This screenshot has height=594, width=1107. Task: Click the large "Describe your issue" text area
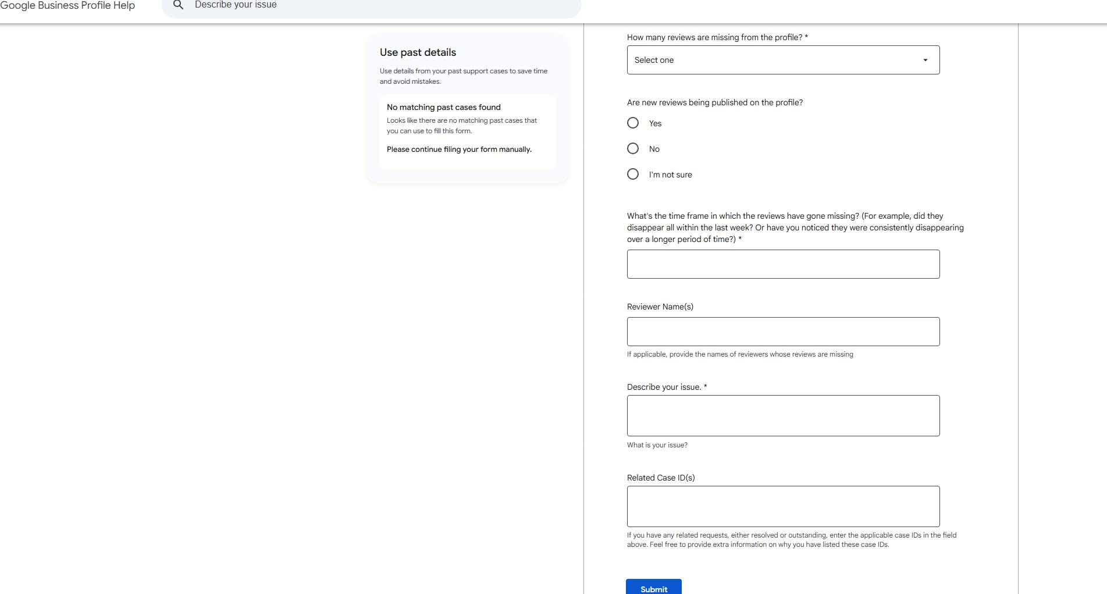point(783,415)
